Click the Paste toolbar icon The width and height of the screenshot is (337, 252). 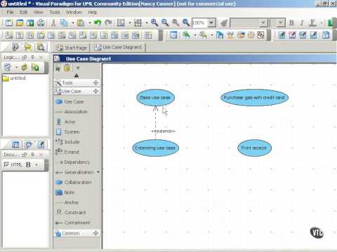coord(81,23)
